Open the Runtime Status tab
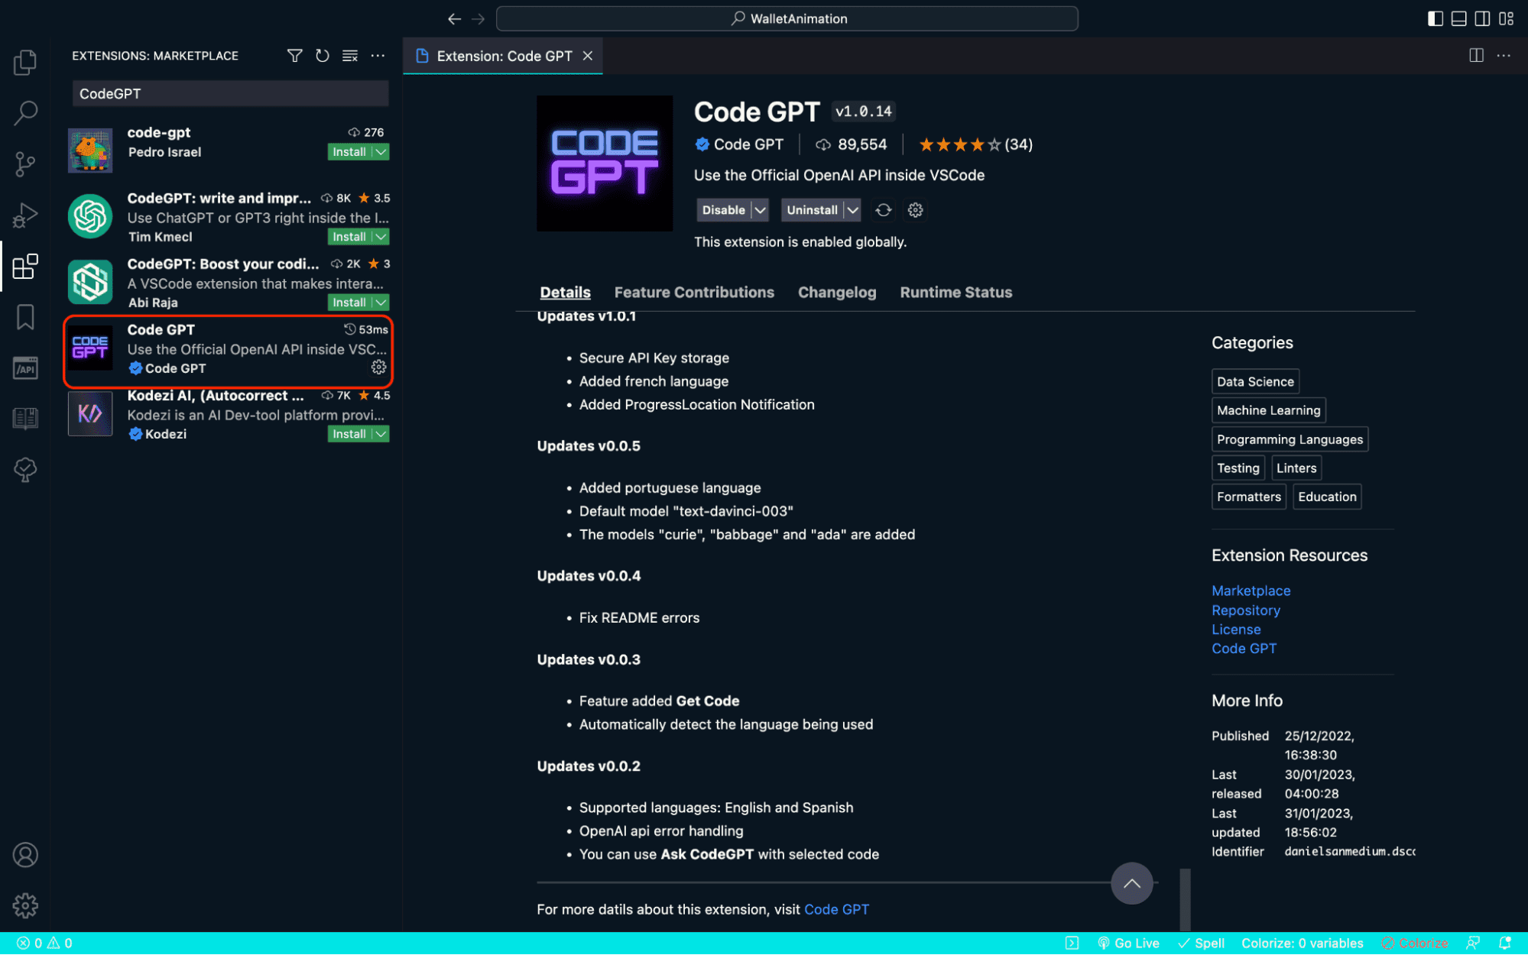Viewport: 1528px width, 955px height. click(x=955, y=293)
